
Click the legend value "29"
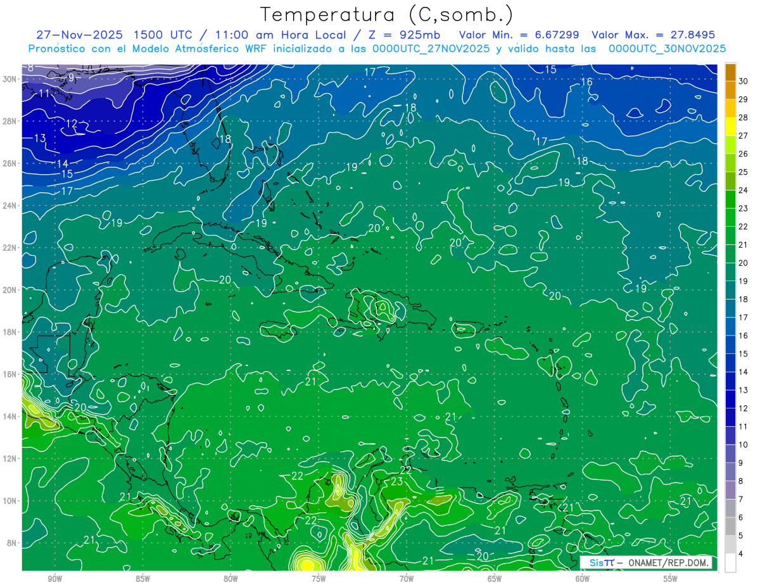tap(744, 99)
